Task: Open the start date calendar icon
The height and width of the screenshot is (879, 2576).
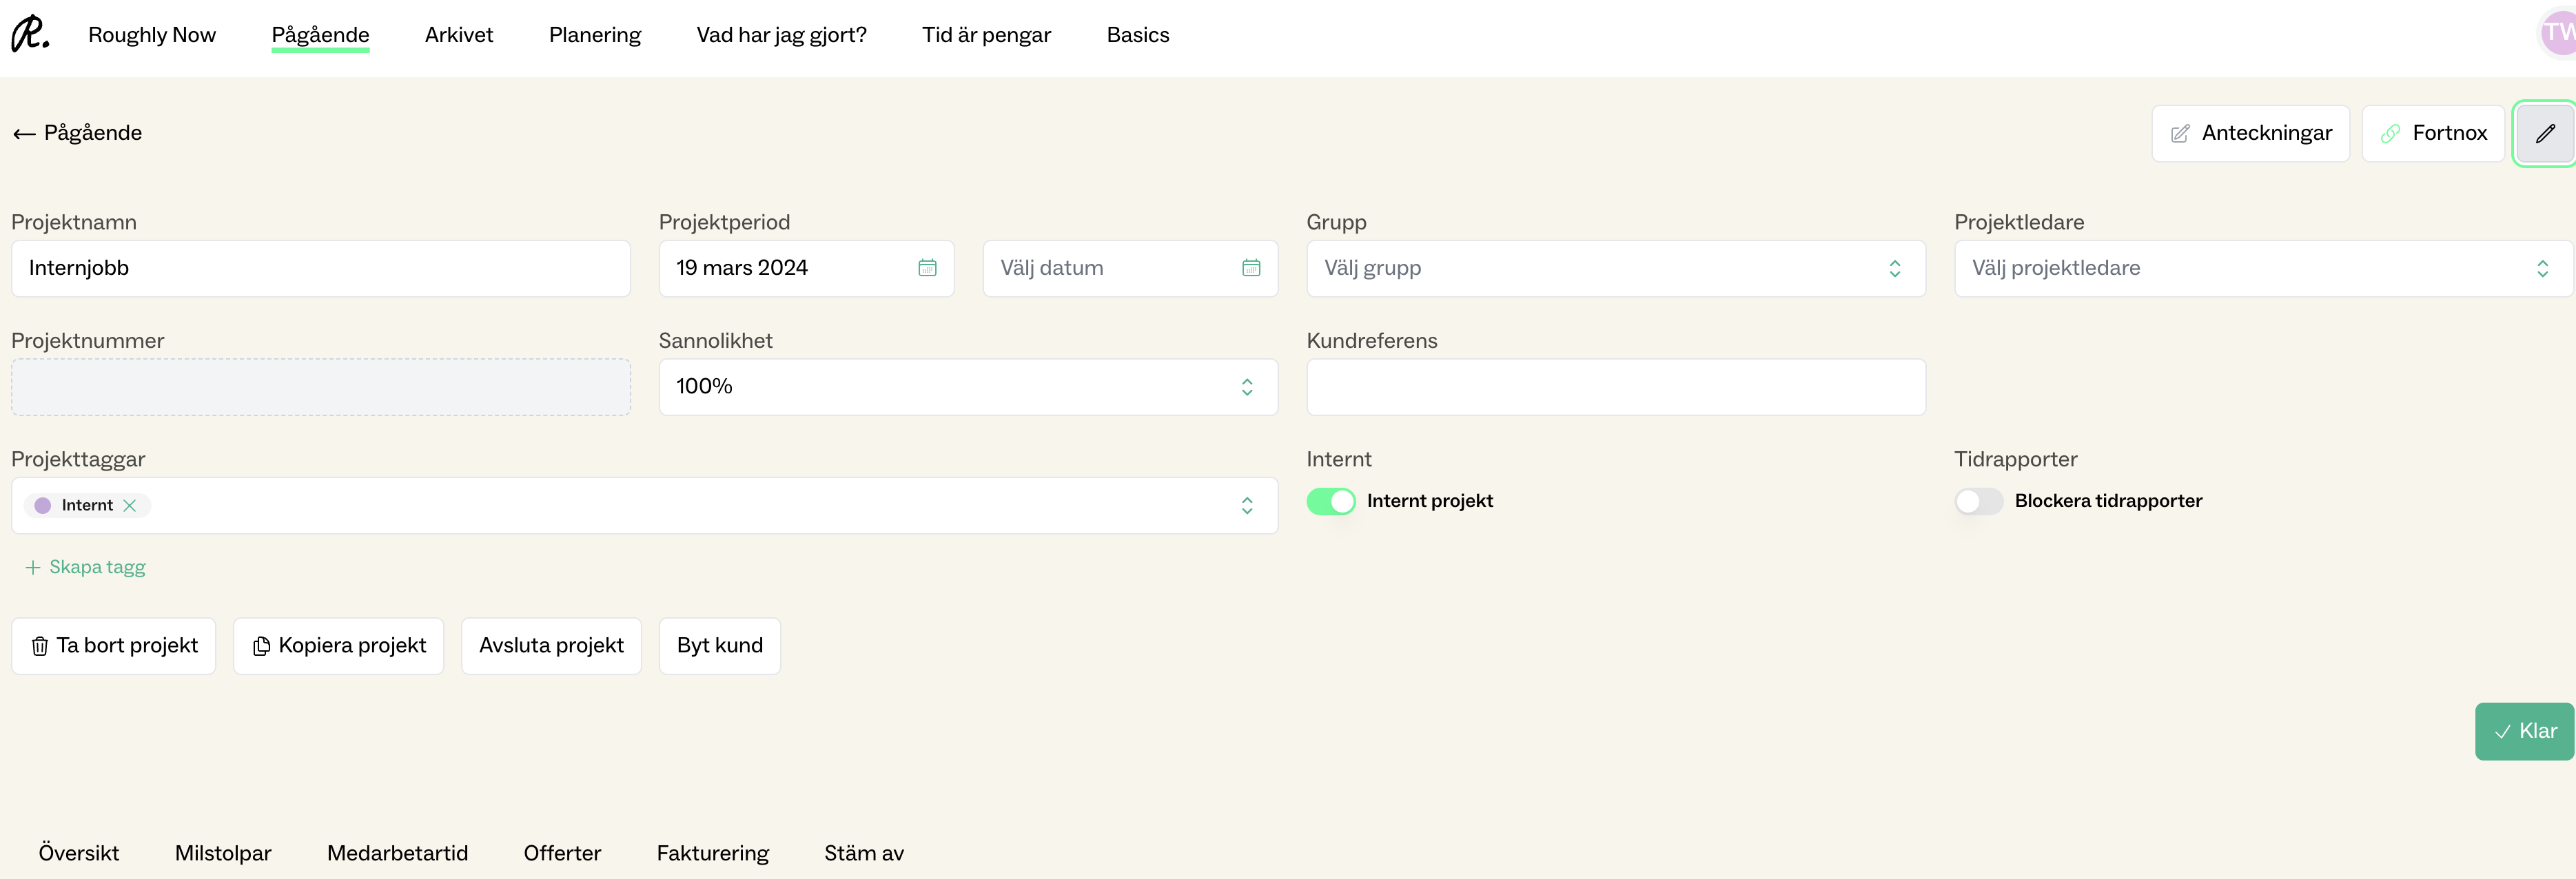Action: 927,268
